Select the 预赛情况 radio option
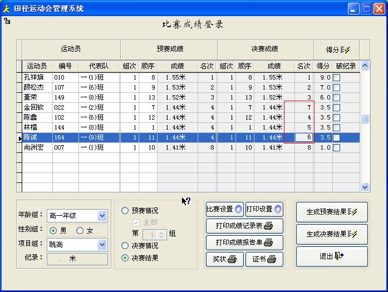388x292 pixels. (125, 211)
